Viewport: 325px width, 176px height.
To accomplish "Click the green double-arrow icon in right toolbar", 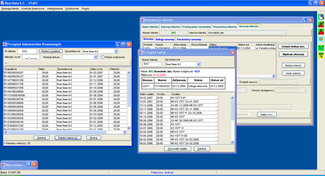I will click(321, 48).
